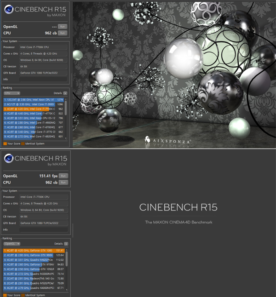Select the Core i7-3770 row scoring 662
Viewport: 276px width, 297px height.
click(34, 132)
